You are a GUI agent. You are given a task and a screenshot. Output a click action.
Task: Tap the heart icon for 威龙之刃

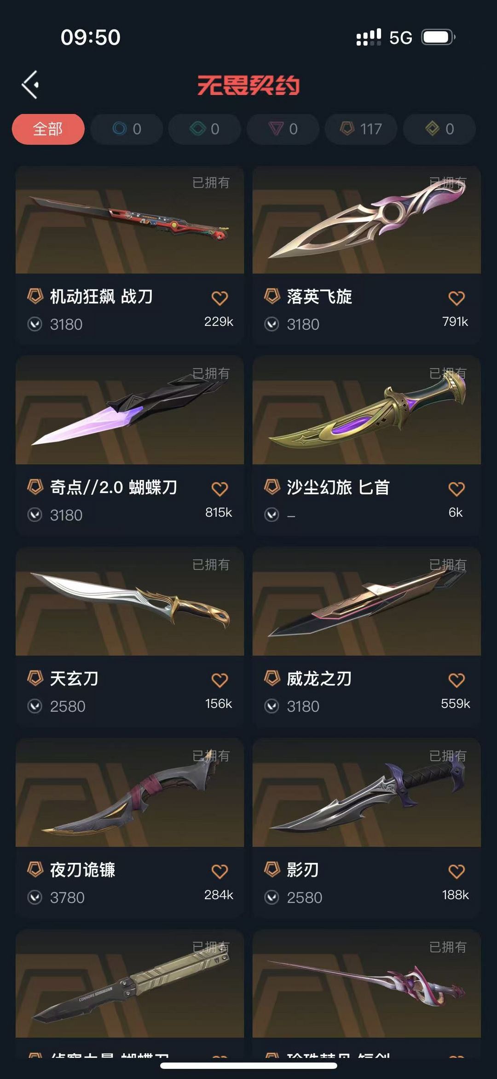457,680
